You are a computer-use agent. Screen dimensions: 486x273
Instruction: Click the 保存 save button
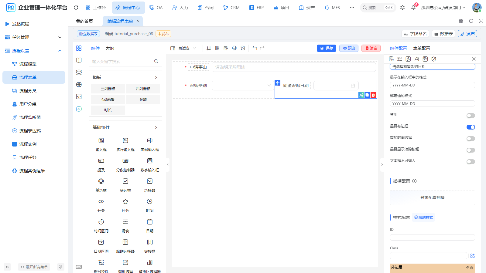click(327, 48)
